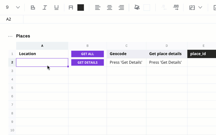Click the GET ALL button

[87, 54]
